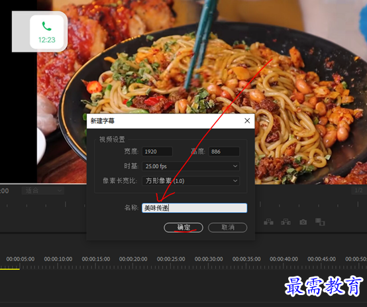Image resolution: width=367 pixels, height=307 pixels.
Task: Open the 1/2 playback resolution dropdown
Action: click(358, 190)
